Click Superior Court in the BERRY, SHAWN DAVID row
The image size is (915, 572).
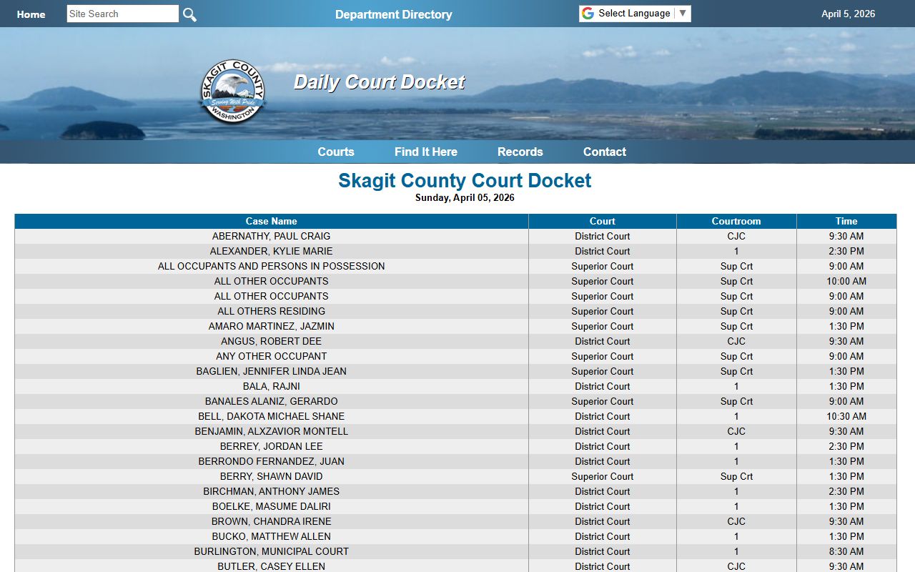tap(603, 476)
